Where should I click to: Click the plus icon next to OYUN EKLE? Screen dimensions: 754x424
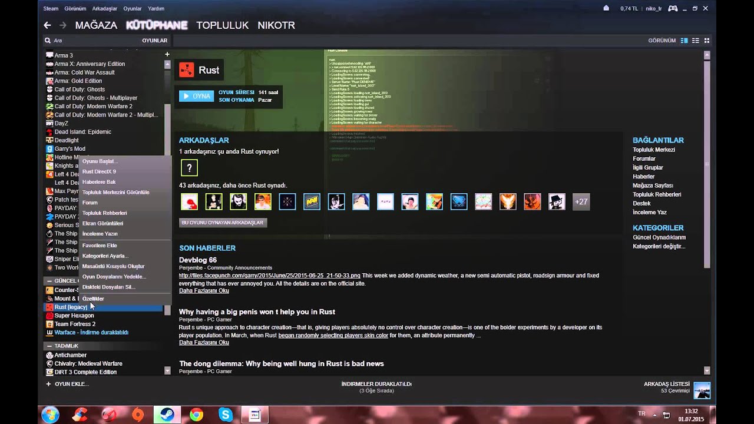[48, 384]
